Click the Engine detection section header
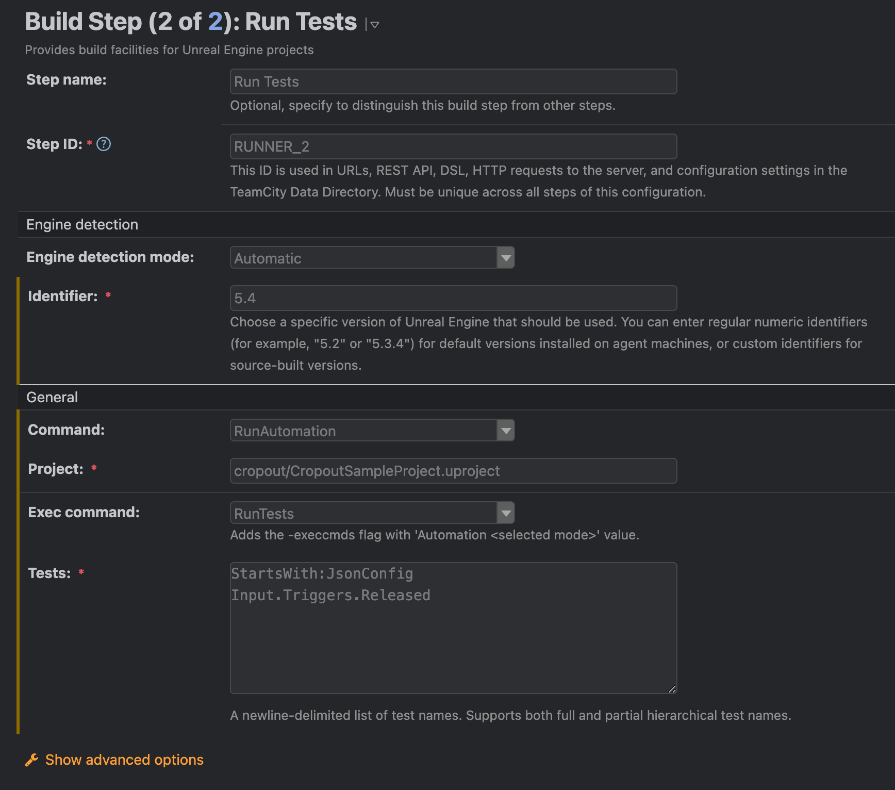895x790 pixels. 456,224
